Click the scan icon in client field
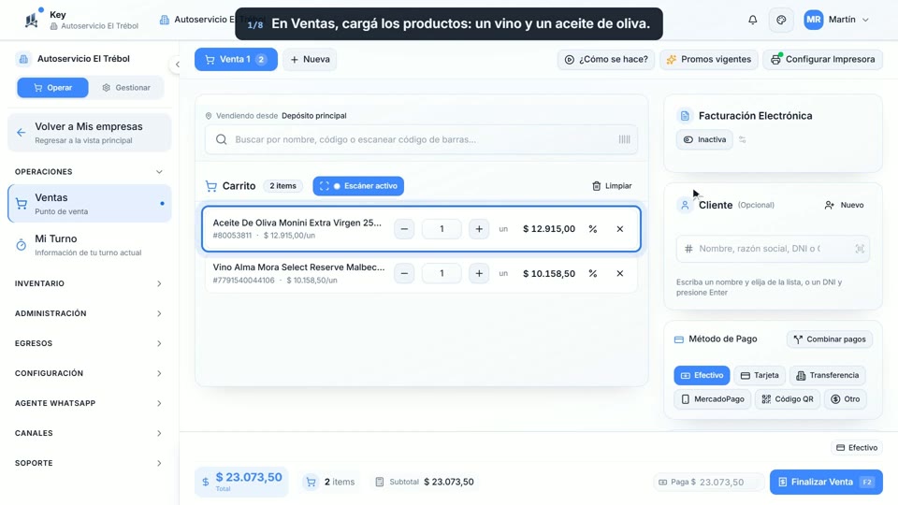Viewport: 898px width, 505px height. tap(860, 249)
